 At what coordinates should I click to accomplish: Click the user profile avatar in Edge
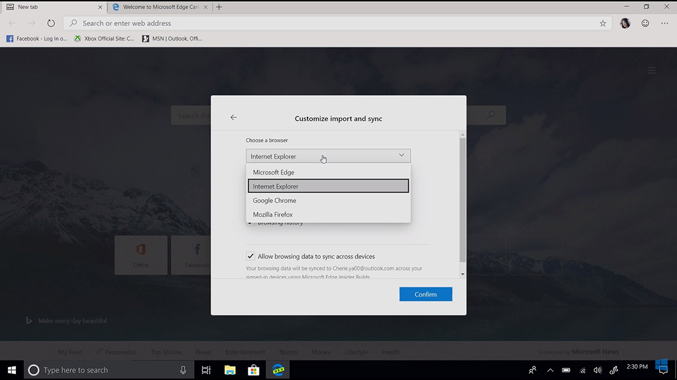pyautogui.click(x=625, y=23)
